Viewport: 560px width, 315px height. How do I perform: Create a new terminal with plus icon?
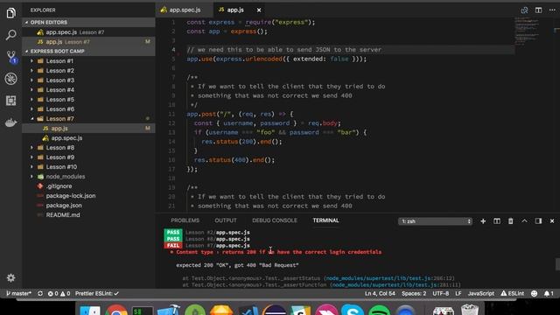click(483, 221)
